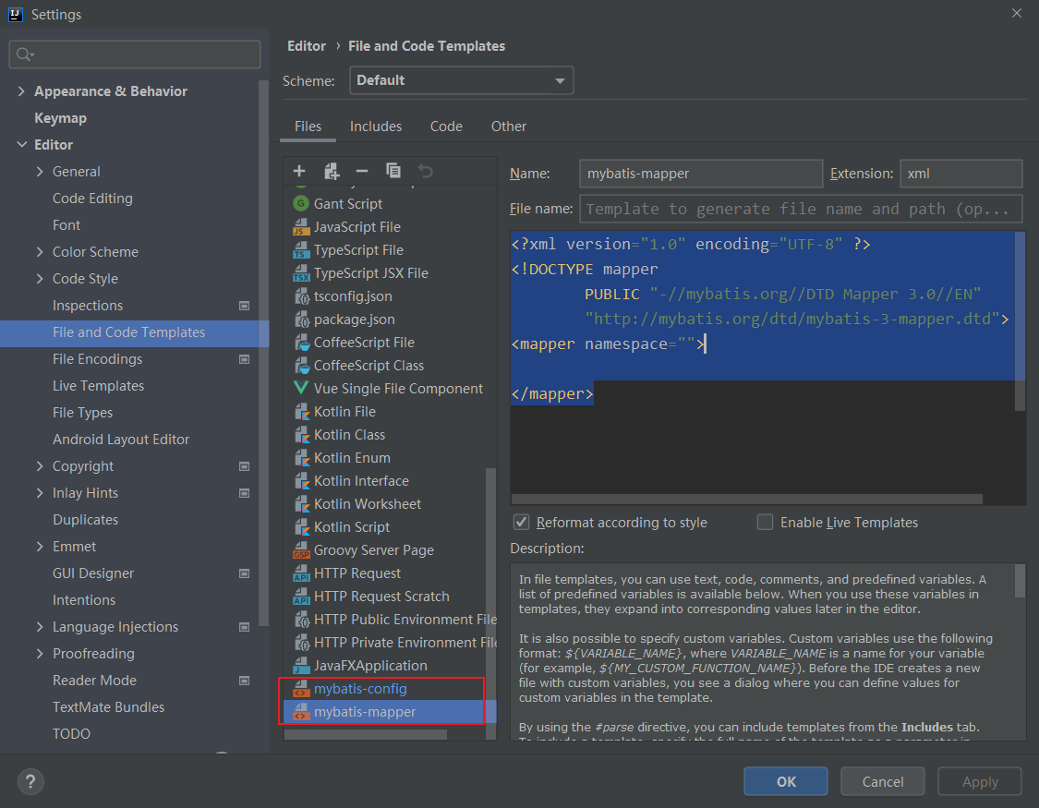Switch to the Includes tab
Viewport: 1039px width, 808px height.
point(376,127)
